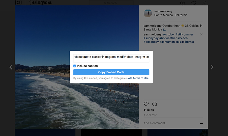Click the Instagram camera logo icon
The height and width of the screenshot is (136, 228).
click(18, 3)
